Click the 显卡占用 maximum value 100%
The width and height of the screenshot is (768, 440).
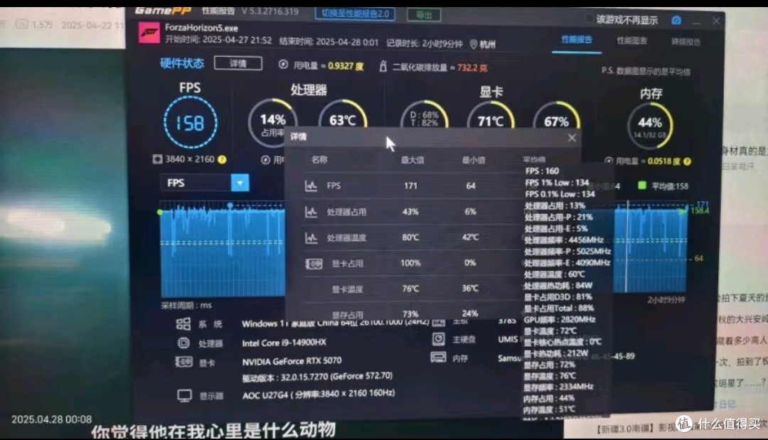point(410,263)
